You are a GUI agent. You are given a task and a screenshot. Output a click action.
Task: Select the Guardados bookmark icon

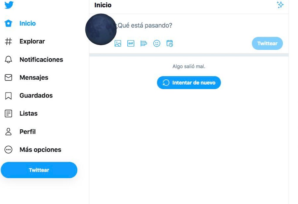[x=9, y=95]
